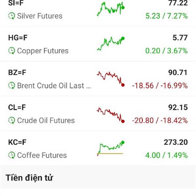This screenshot has height=196, width=196.
Task: Select the HG=F ticker symbol
Action: [18, 38]
